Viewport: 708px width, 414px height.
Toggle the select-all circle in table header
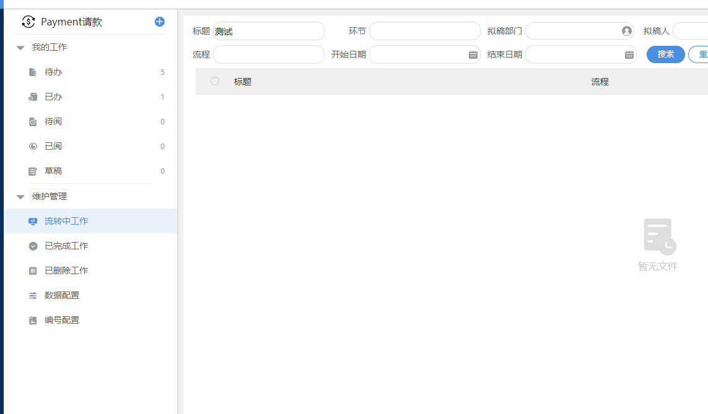coord(215,81)
